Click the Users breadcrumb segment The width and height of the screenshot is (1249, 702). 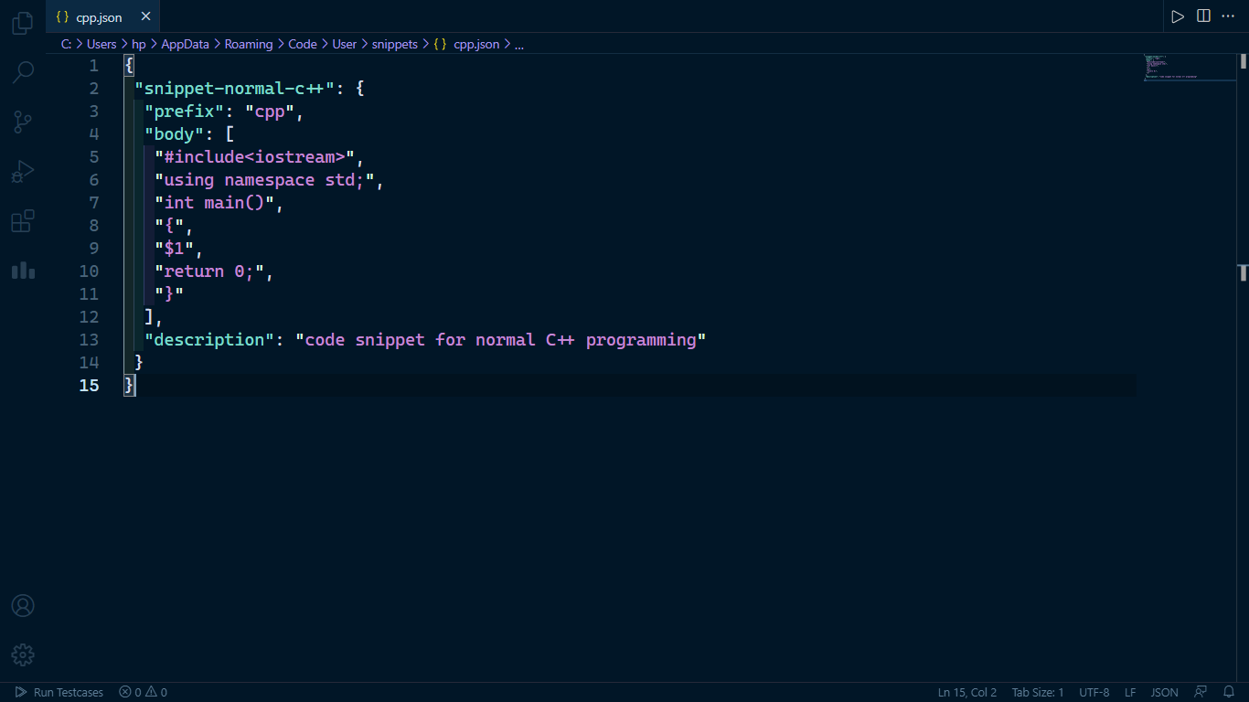101,44
